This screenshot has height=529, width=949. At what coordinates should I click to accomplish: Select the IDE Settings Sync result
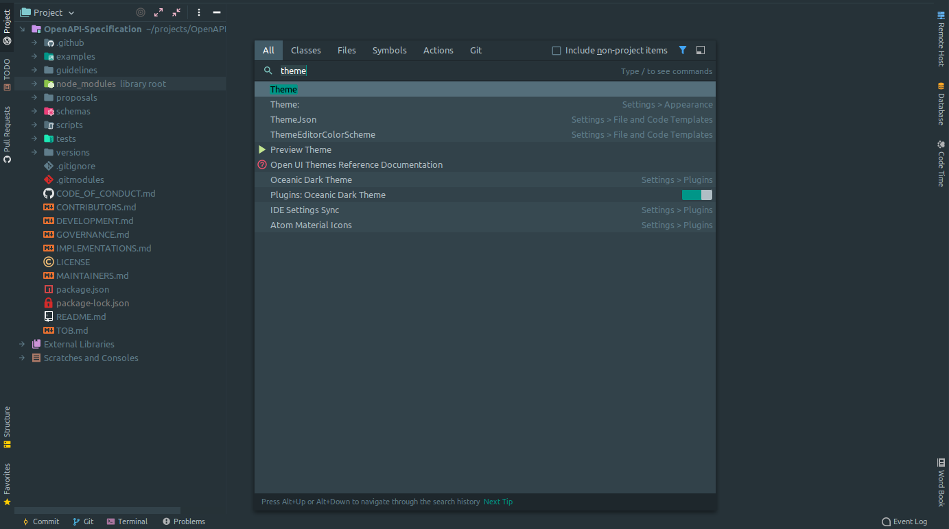[485, 210]
